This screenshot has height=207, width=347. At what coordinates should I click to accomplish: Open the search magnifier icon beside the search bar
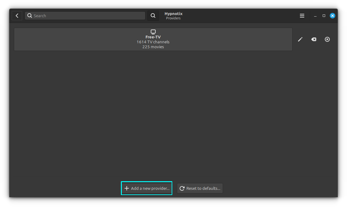(x=153, y=15)
